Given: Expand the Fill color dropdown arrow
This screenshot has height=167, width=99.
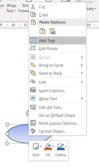Looking at the screenshot, I should (53, 147).
